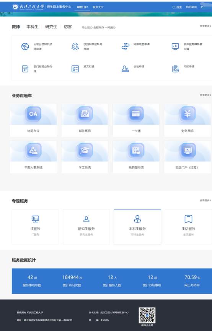
Task: Open the 生活服务 topic card
Action: (188, 227)
